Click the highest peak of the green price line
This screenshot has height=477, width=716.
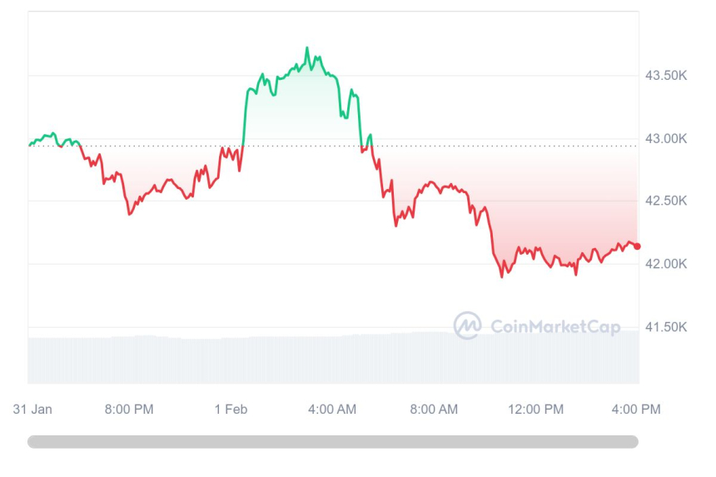click(307, 48)
